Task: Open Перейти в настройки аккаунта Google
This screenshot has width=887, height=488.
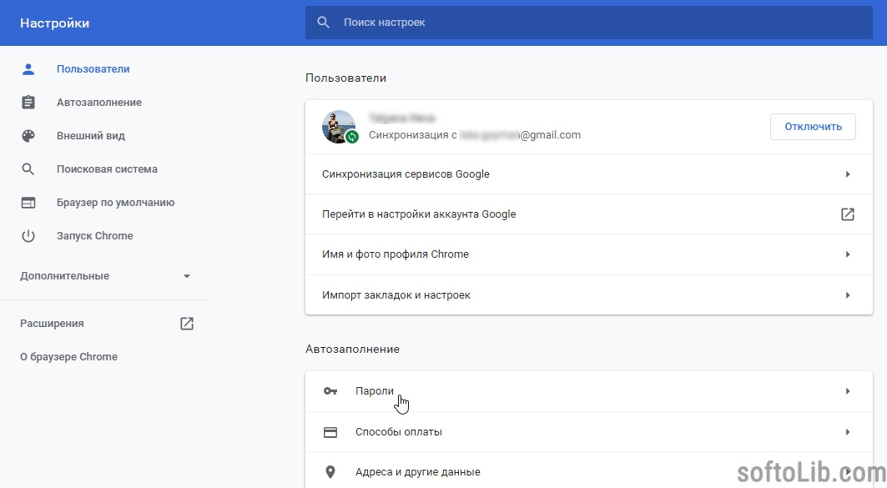Action: (589, 214)
